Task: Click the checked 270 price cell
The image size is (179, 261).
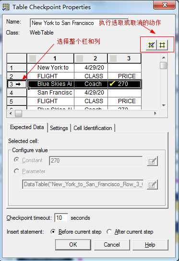Action: (x=124, y=84)
